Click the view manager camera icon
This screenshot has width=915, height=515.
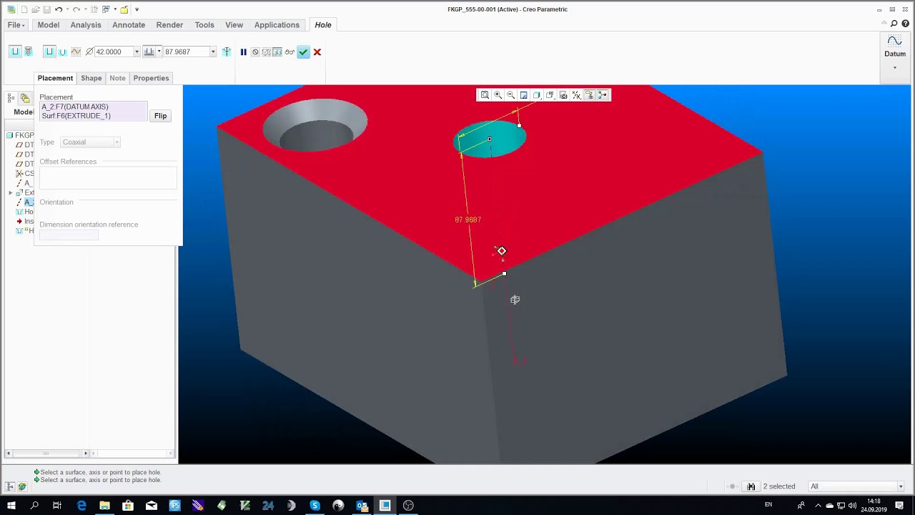[563, 95]
